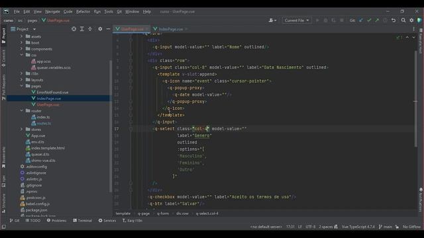Viewport: 424px width, 238px height.
Task: Open the Refactor menu
Action: pos(83,12)
